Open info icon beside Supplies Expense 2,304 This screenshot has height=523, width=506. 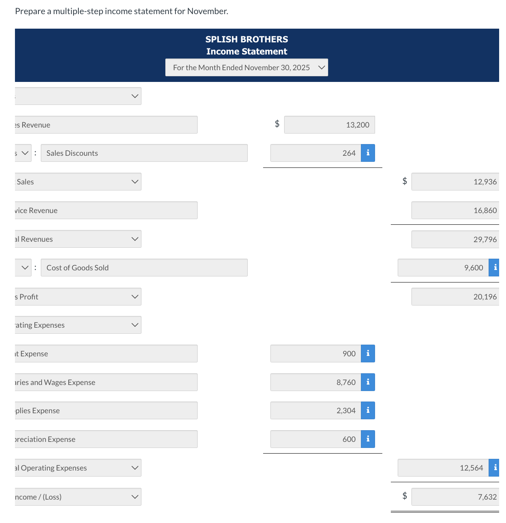point(368,410)
